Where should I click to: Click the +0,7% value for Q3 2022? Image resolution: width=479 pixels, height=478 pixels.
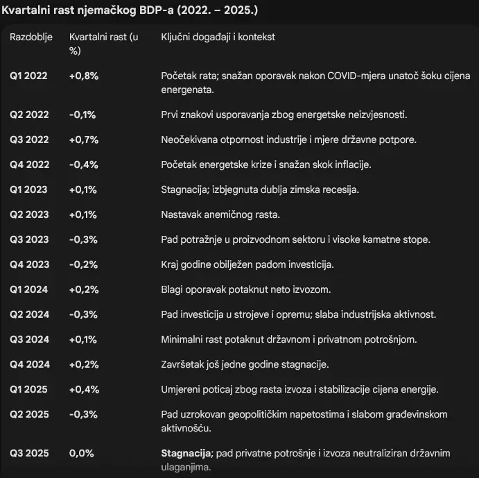[x=84, y=139]
